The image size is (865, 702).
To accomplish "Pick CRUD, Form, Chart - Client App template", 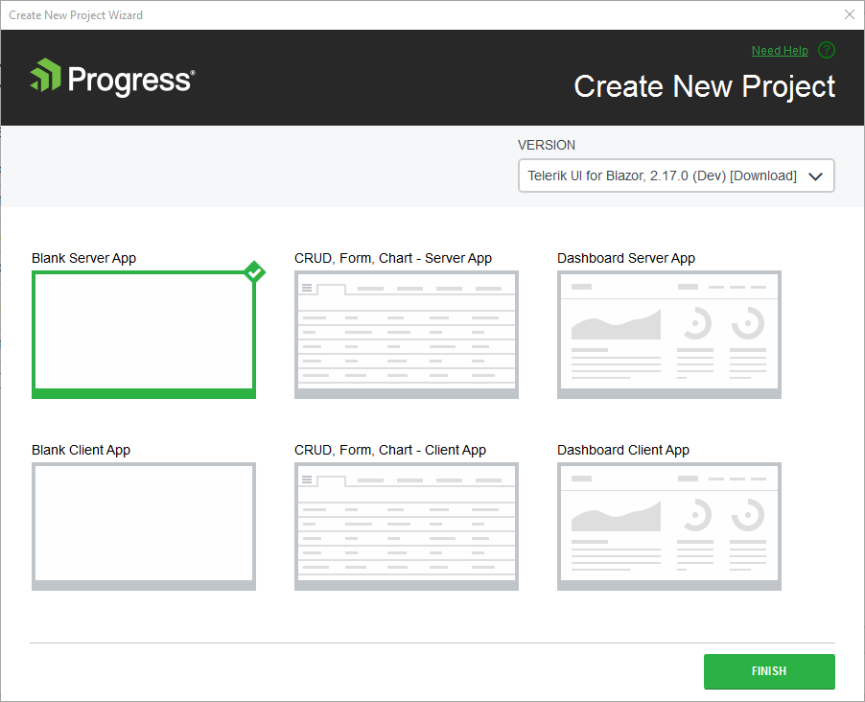I will tap(406, 526).
